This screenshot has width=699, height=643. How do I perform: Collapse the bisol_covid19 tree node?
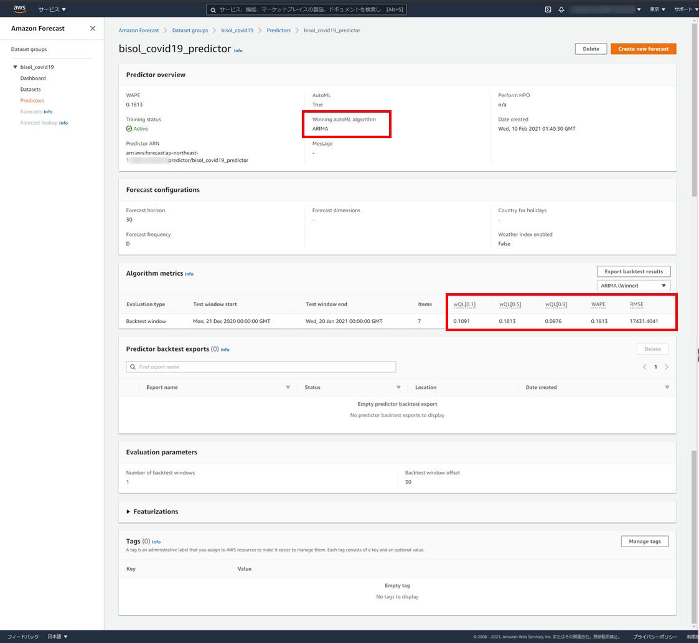(15, 67)
